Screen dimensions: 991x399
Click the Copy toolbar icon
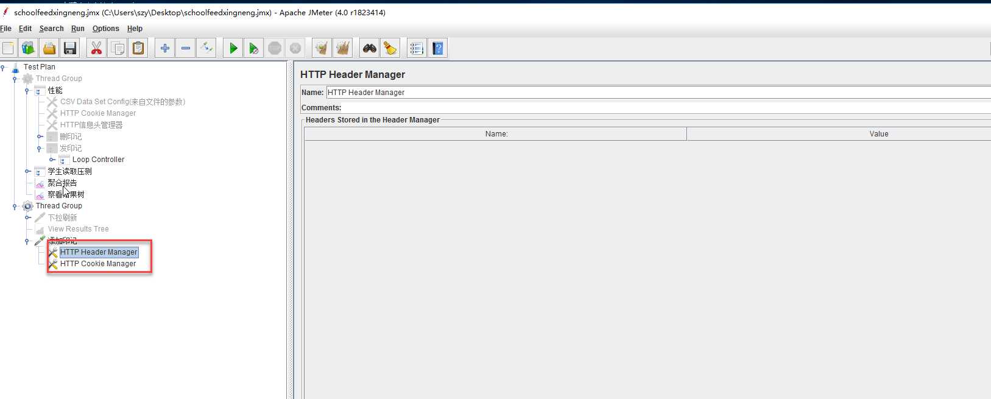118,48
